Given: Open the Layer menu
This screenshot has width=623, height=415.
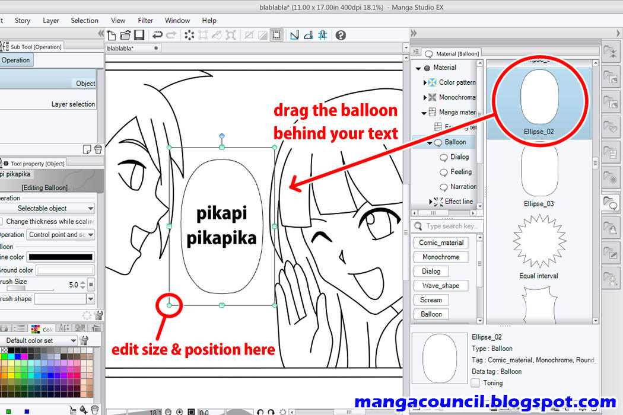Looking at the screenshot, I should coord(51,21).
